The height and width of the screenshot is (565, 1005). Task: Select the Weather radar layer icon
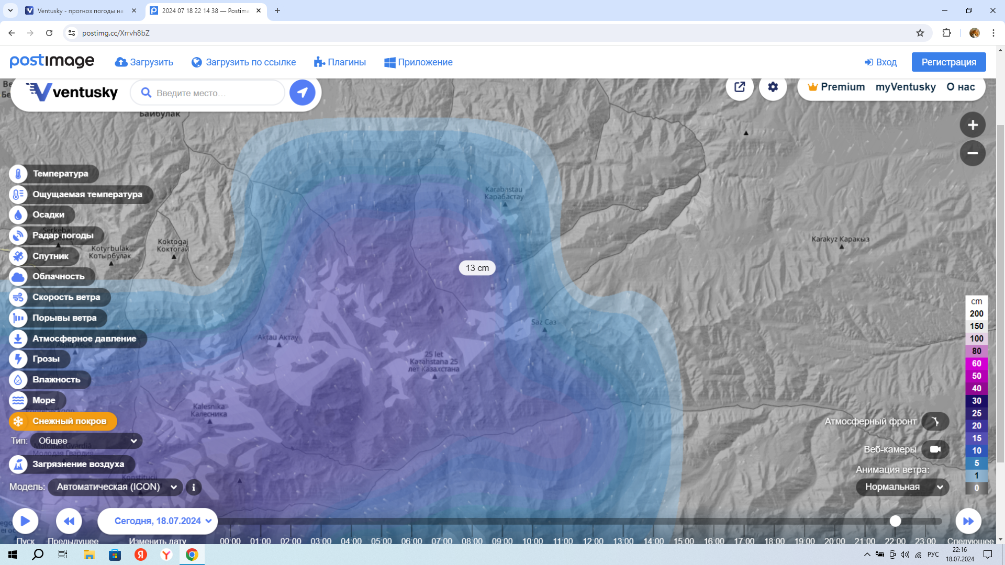(x=18, y=236)
